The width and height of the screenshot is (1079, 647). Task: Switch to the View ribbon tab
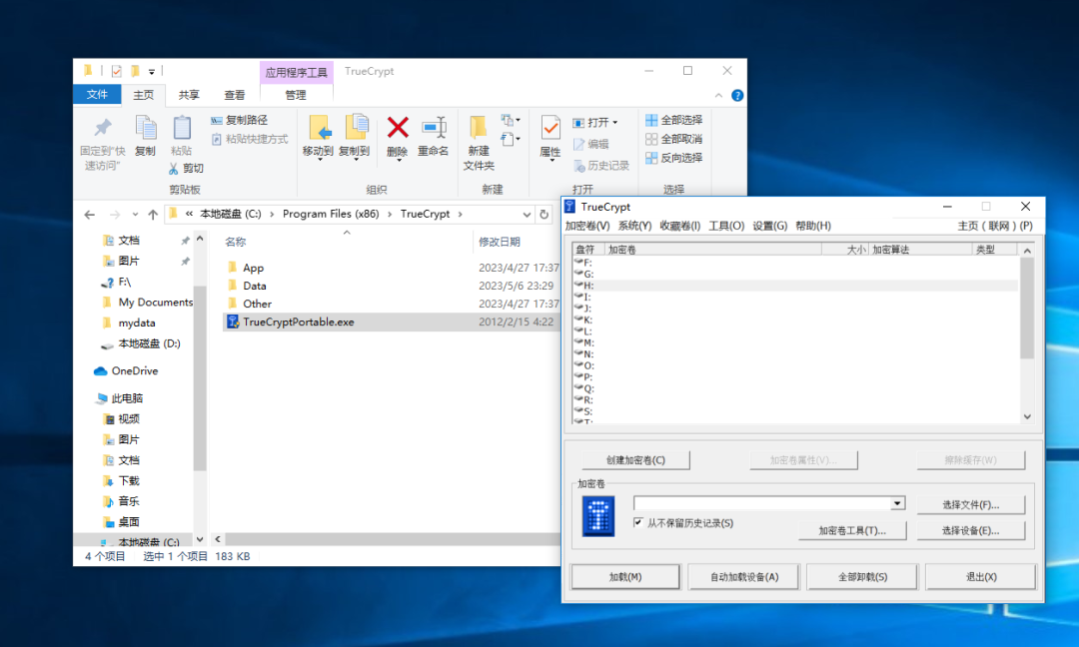pos(234,95)
